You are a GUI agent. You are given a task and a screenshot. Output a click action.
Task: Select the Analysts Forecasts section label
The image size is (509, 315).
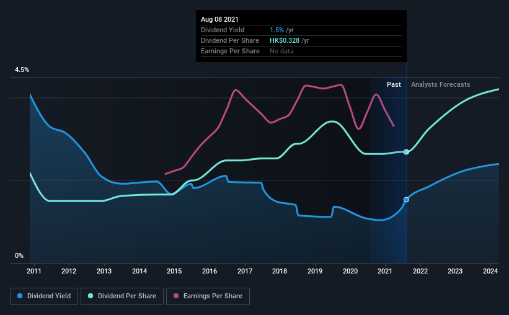(441, 84)
